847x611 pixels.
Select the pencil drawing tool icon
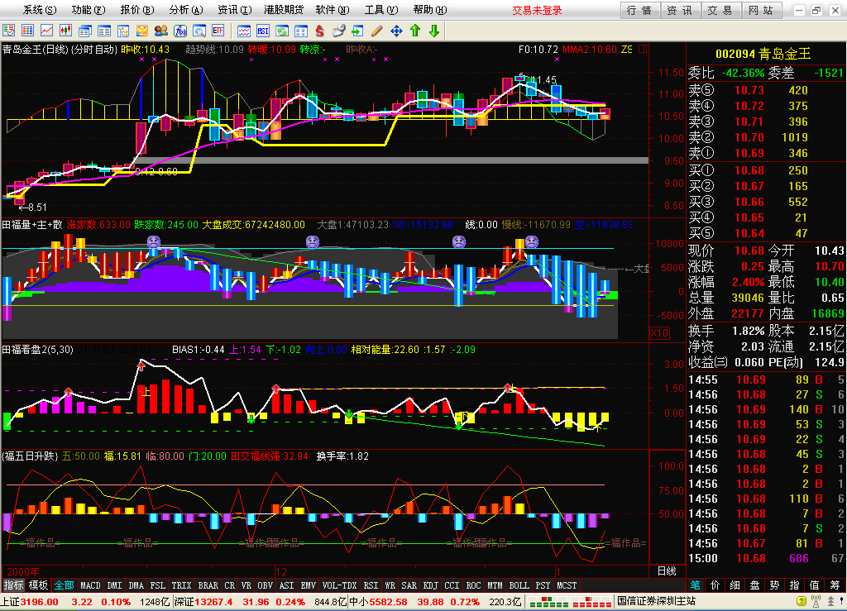click(377, 31)
